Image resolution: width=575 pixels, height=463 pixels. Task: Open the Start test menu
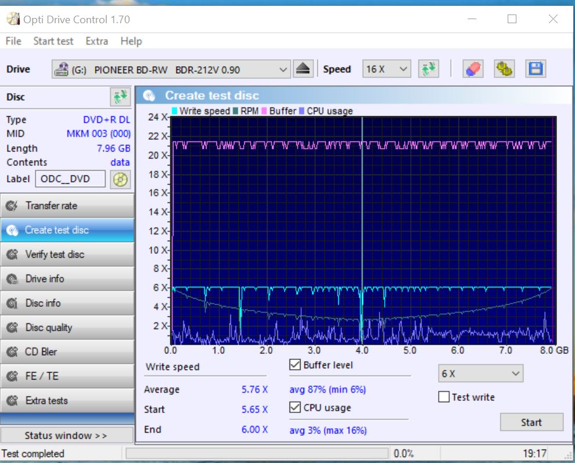53,41
